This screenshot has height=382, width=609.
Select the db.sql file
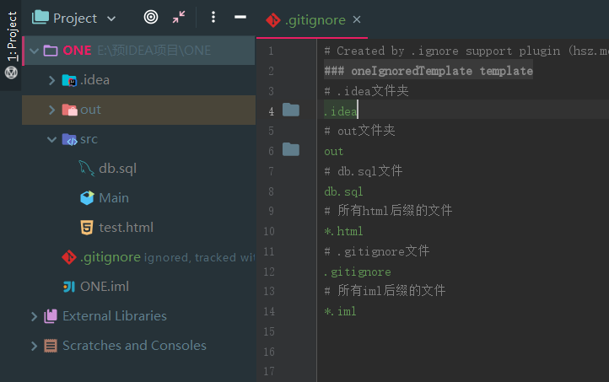118,169
